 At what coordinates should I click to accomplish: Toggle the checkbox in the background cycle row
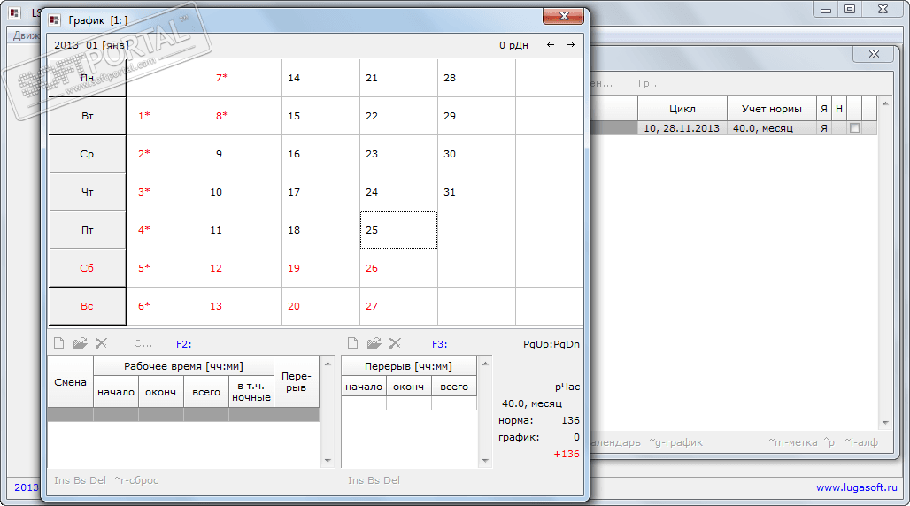(854, 128)
